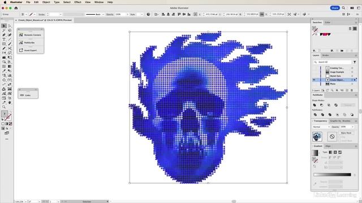Open the Layers panel options menu
Viewport: 362px width, 203px height.
pyautogui.click(x=356, y=55)
